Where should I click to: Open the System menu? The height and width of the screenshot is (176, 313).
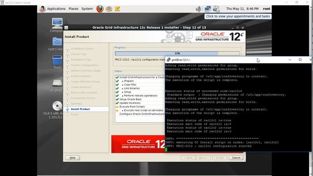coord(87,9)
